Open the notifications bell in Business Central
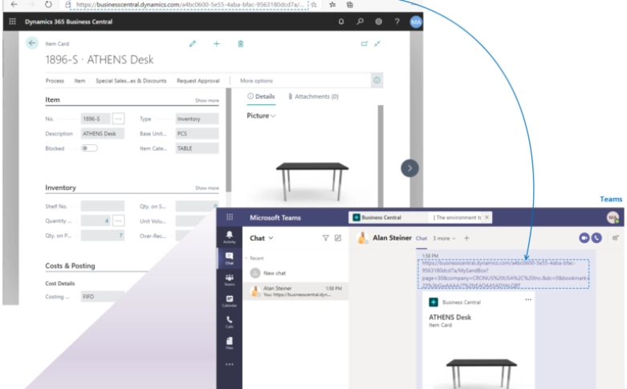 pos(341,22)
